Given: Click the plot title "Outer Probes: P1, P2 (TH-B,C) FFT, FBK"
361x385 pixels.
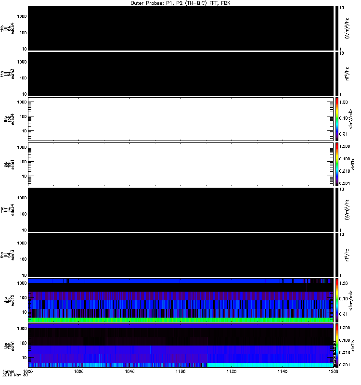Looking at the screenshot, I should pyautogui.click(x=180, y=3).
